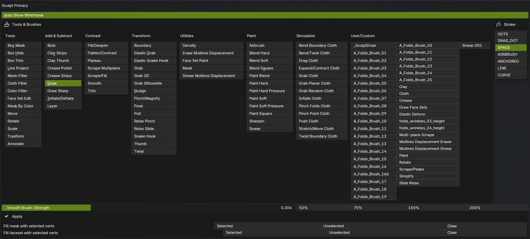Set smooth strength to 150% preset
Screen dimensions: 530x239
coord(436,208)
